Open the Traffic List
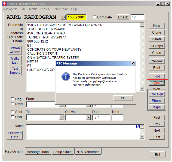This screenshot has height=162, width=172. pos(15,60)
